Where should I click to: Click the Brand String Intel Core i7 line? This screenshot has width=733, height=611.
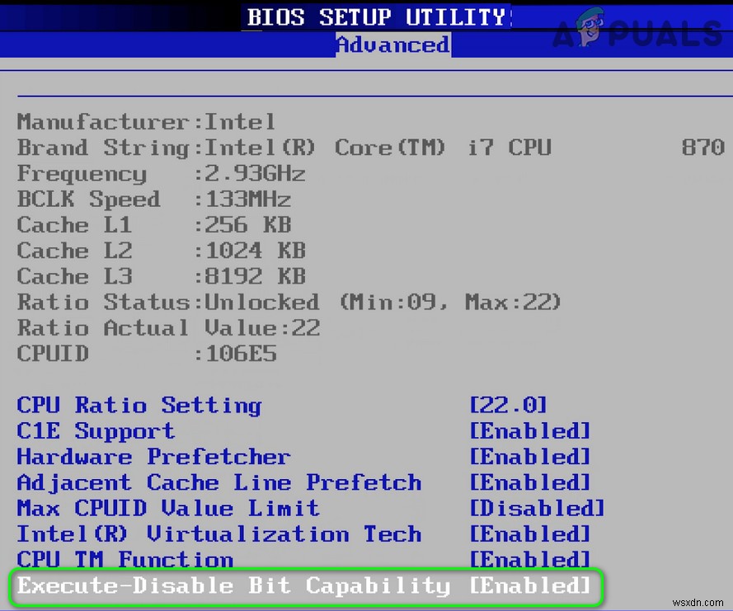tap(371, 148)
